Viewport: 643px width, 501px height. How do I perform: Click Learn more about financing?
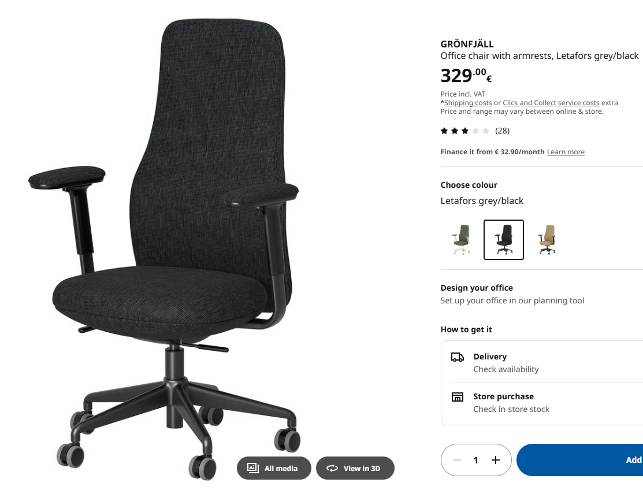coord(566,152)
